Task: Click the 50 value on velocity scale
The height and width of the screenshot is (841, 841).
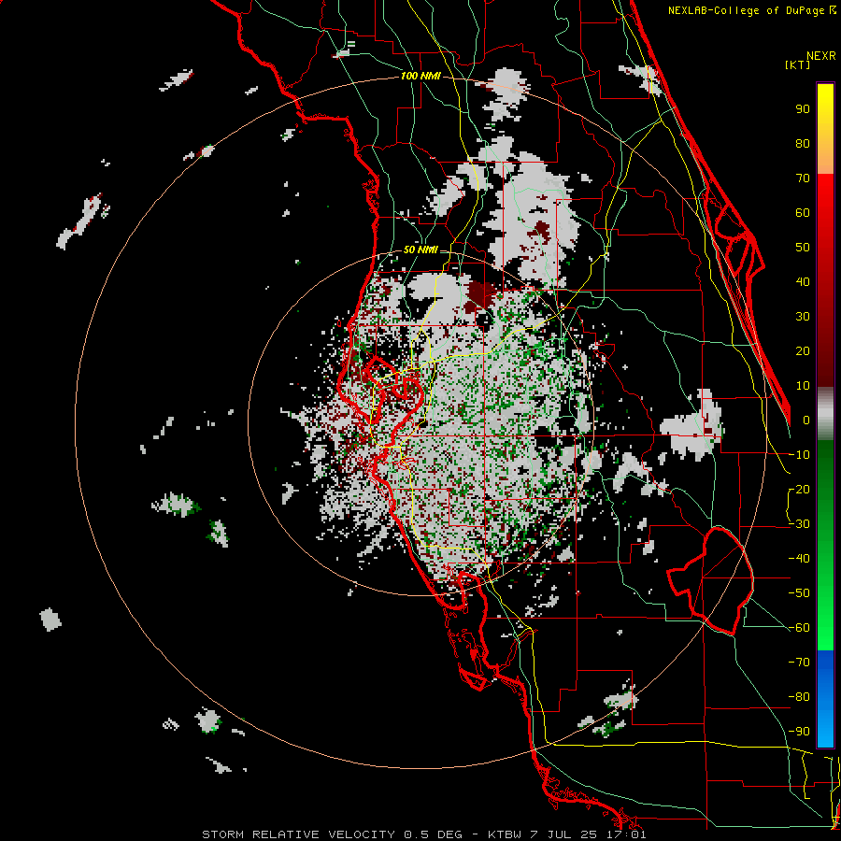Action: 803,248
